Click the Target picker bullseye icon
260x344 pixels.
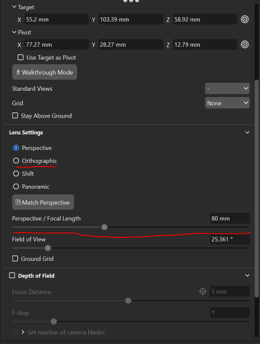coord(245,19)
